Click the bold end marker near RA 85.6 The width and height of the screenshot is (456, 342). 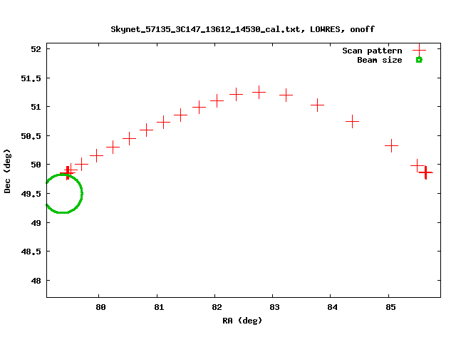pos(426,172)
